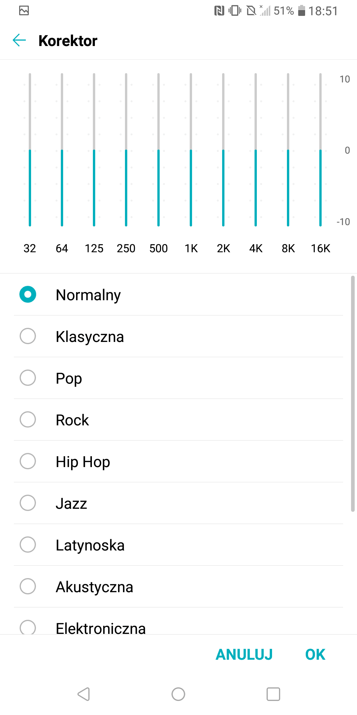Open recent apps with square button
Viewport: 357px width, 715px height.
point(273,694)
